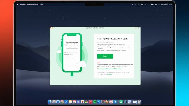Screen dimensions: 189x106
Task: Open Finder from the Dock
Action: [x=50, y=102]
